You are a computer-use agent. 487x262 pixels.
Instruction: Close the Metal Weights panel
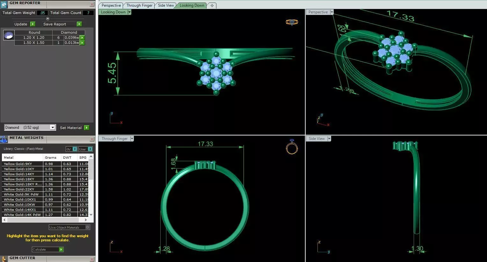point(92,139)
